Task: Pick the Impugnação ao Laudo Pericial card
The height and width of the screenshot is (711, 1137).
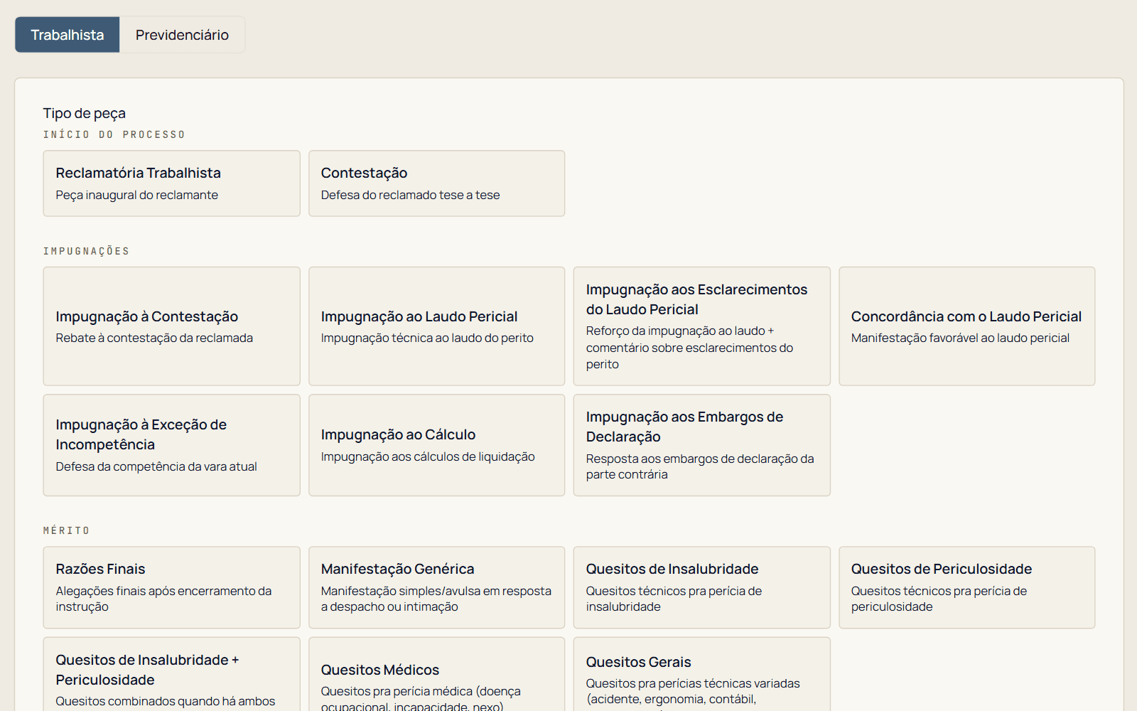Action: [x=436, y=326]
